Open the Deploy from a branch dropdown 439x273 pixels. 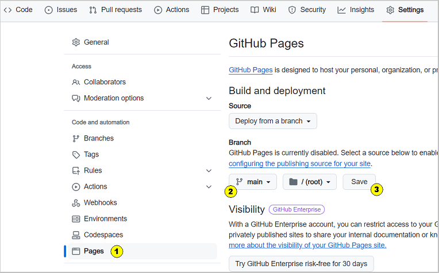point(273,121)
